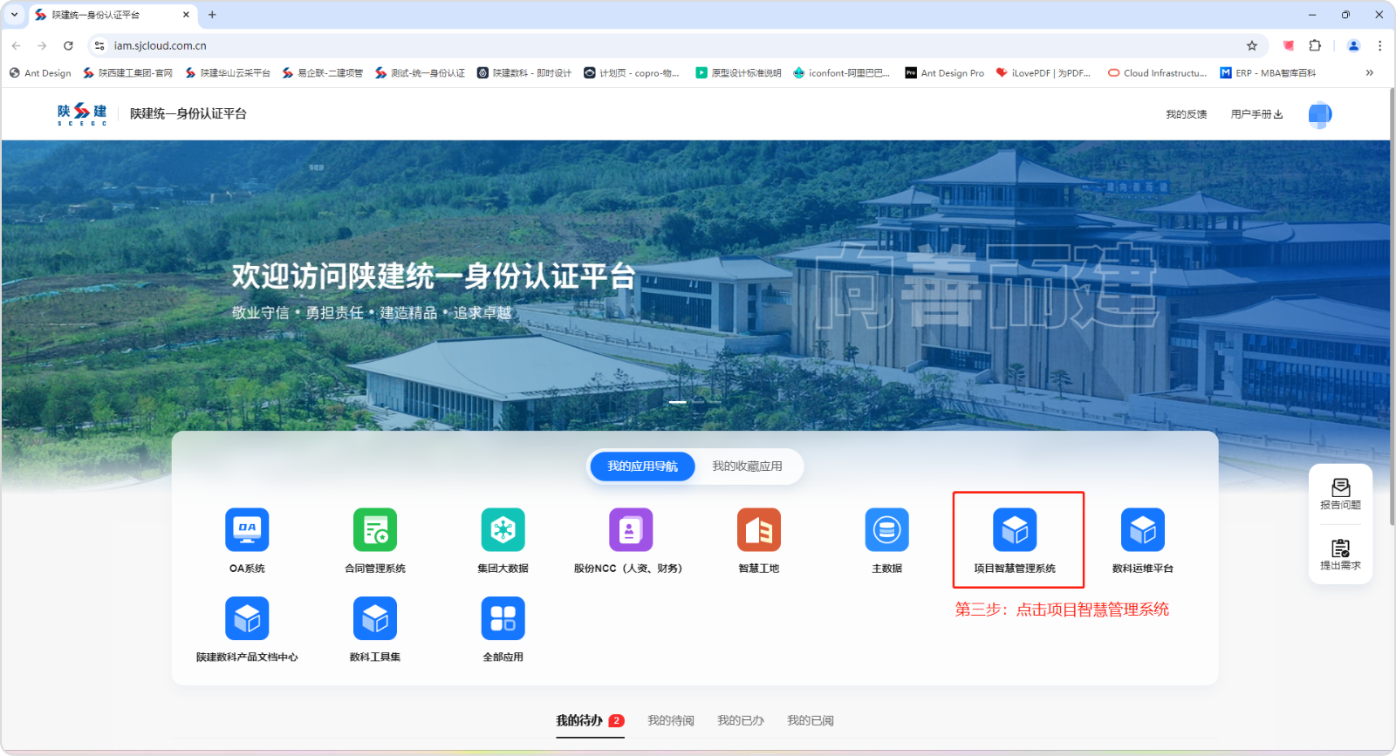Open the 我的已办 tab

coord(740,720)
